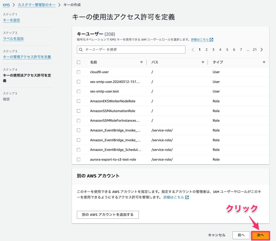Open the カスタマー管理型のキー breadcrumb link

(x=36, y=5)
